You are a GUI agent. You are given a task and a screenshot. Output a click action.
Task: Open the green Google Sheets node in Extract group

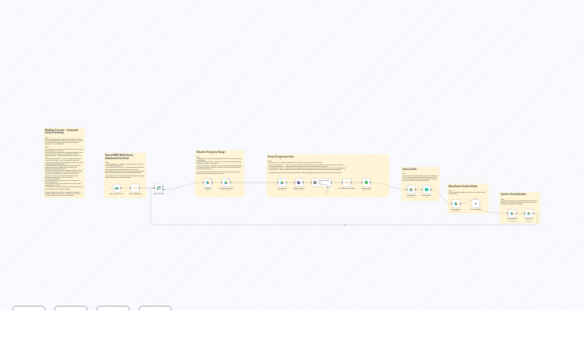pos(366,183)
